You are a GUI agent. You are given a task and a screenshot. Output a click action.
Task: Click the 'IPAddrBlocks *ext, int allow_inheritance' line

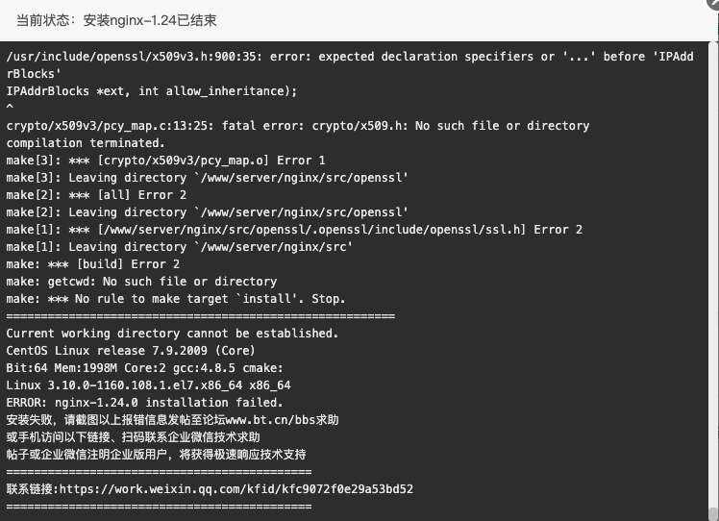(151, 91)
